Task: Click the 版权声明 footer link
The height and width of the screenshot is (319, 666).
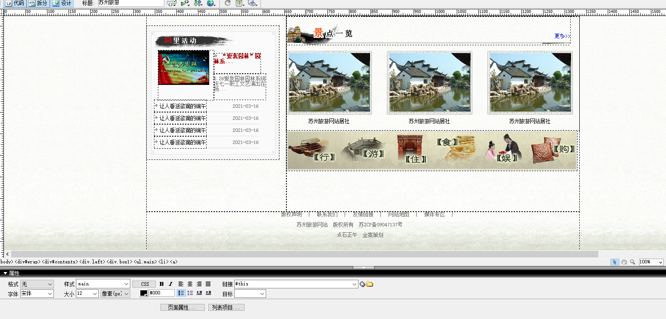Action: click(291, 214)
